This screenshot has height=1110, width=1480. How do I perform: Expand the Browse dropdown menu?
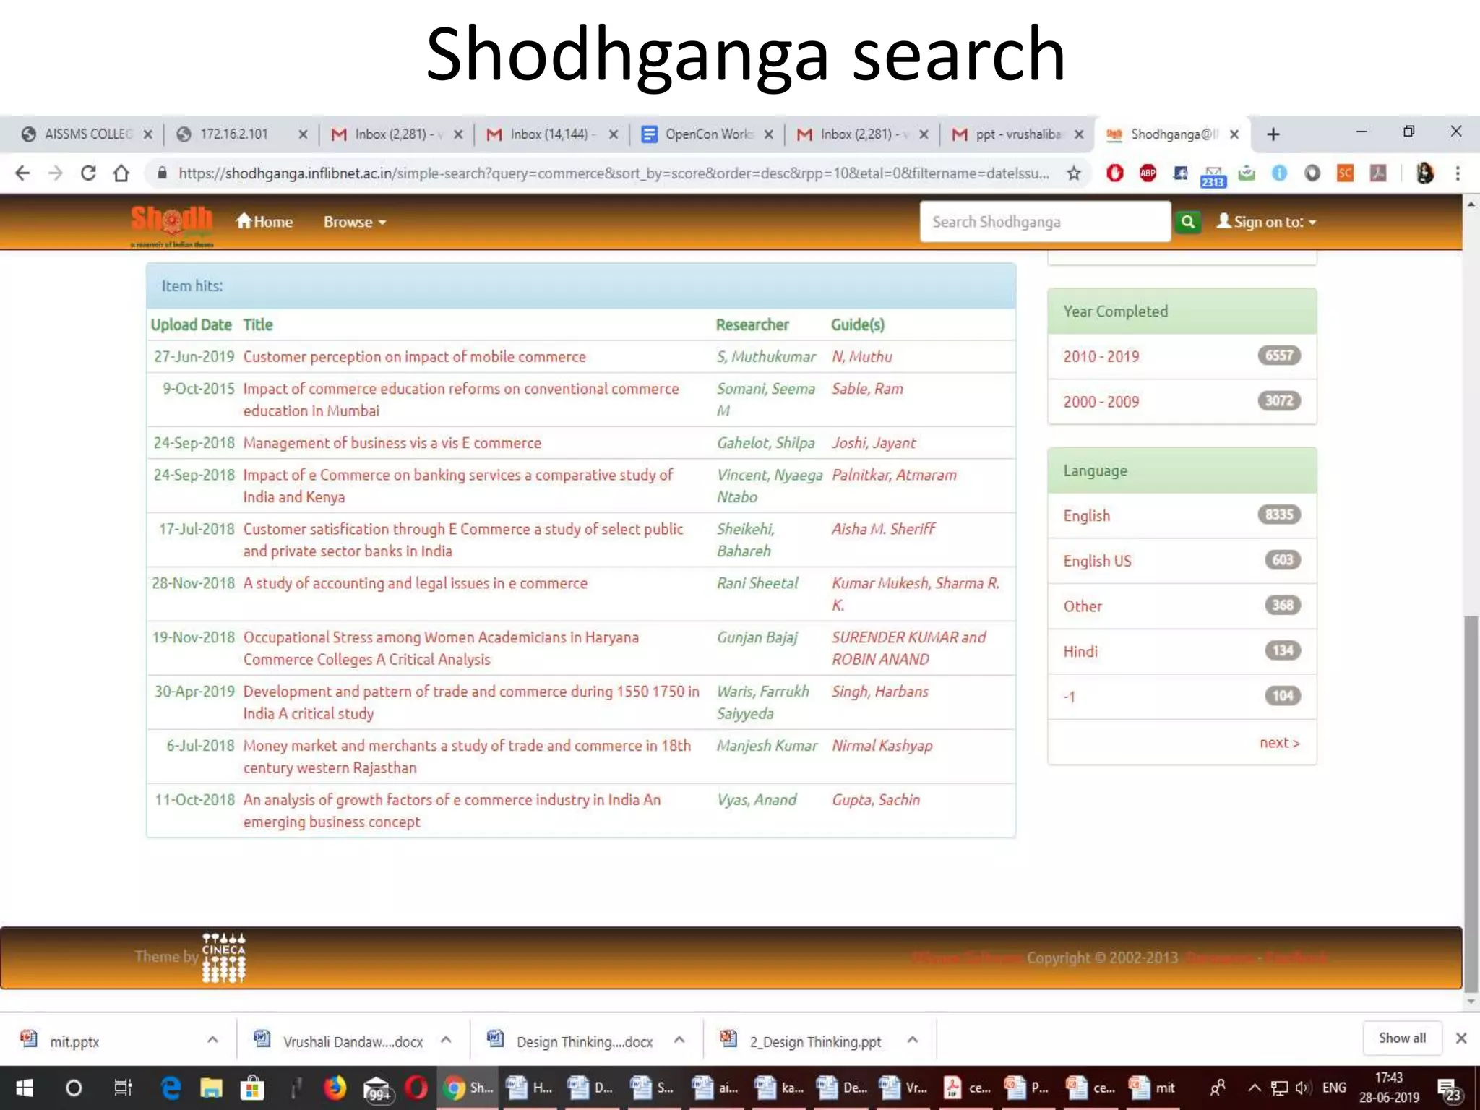click(x=355, y=222)
